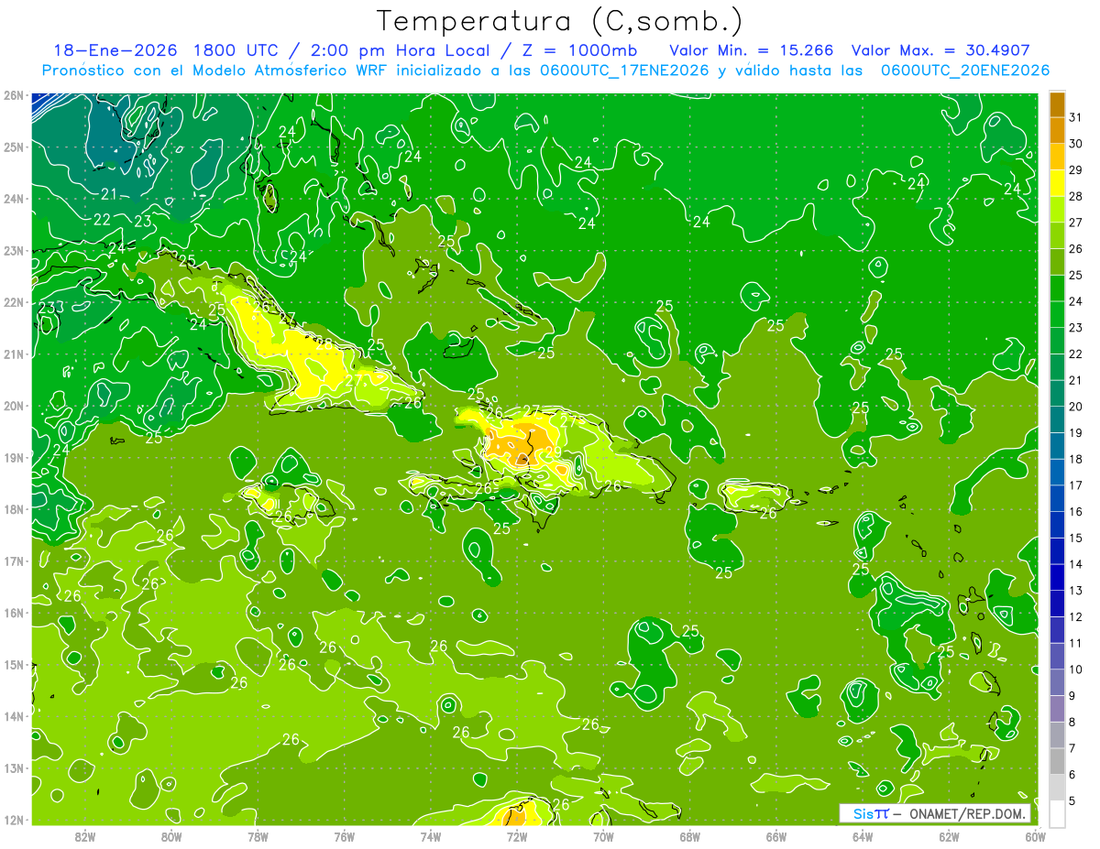
Task: Click the "19N" latitude axis label
Action: 13,457
